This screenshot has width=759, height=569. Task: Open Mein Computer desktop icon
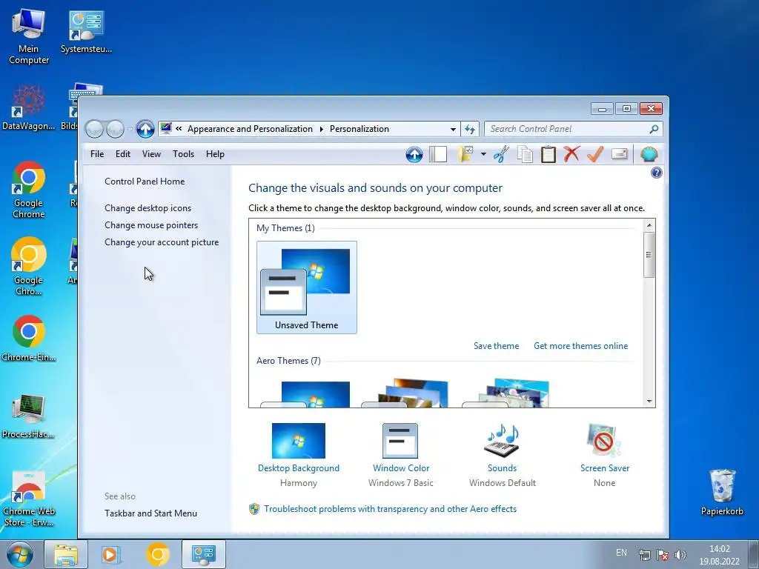click(x=29, y=36)
